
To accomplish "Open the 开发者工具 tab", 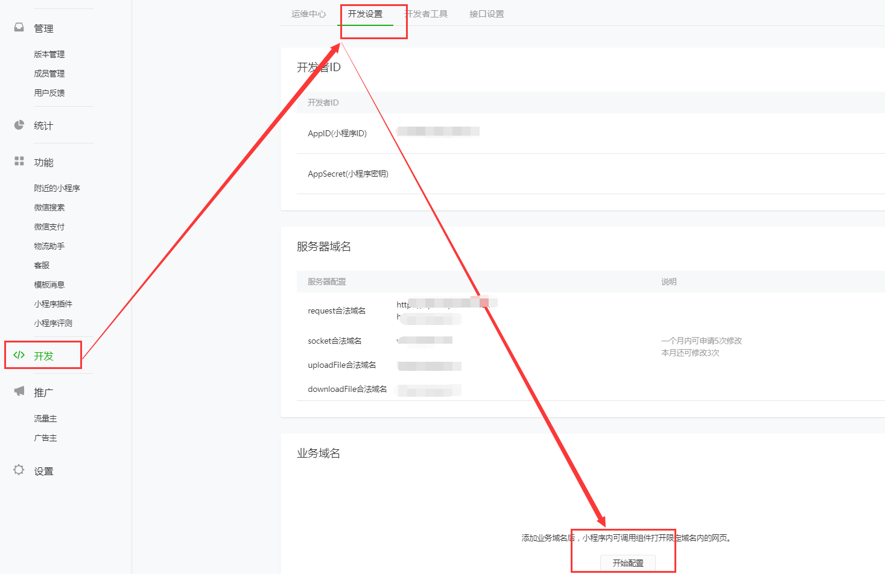I will pyautogui.click(x=427, y=14).
